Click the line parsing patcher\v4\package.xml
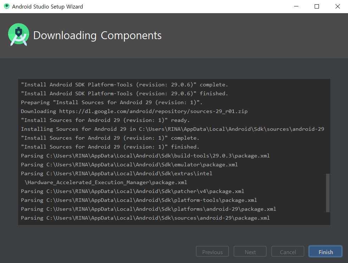 pos(133,191)
